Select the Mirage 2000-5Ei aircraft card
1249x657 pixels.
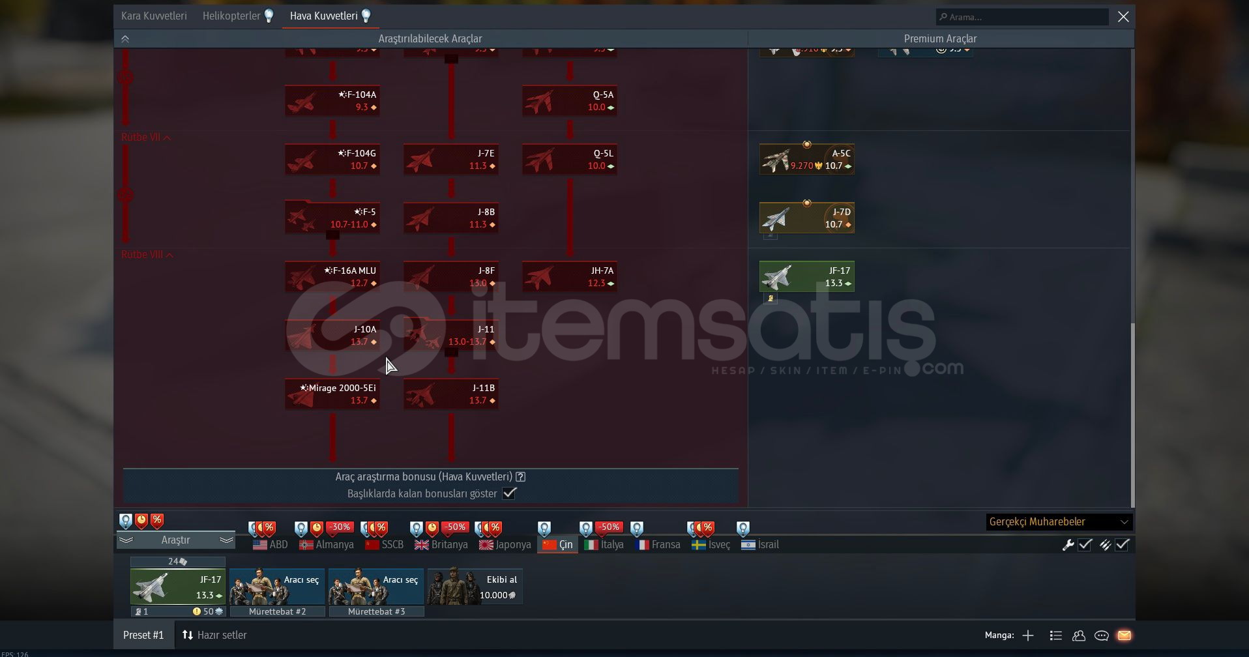click(x=332, y=394)
